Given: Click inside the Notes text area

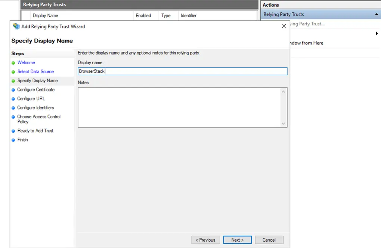Looking at the screenshot, I should point(179,107).
